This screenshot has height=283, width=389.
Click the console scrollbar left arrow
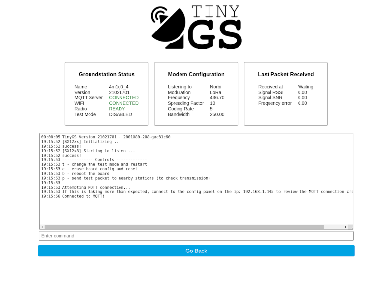42,227
